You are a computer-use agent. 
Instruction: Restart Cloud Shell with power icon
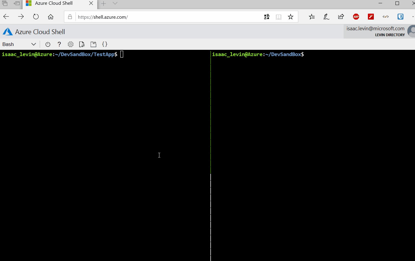pos(48,44)
